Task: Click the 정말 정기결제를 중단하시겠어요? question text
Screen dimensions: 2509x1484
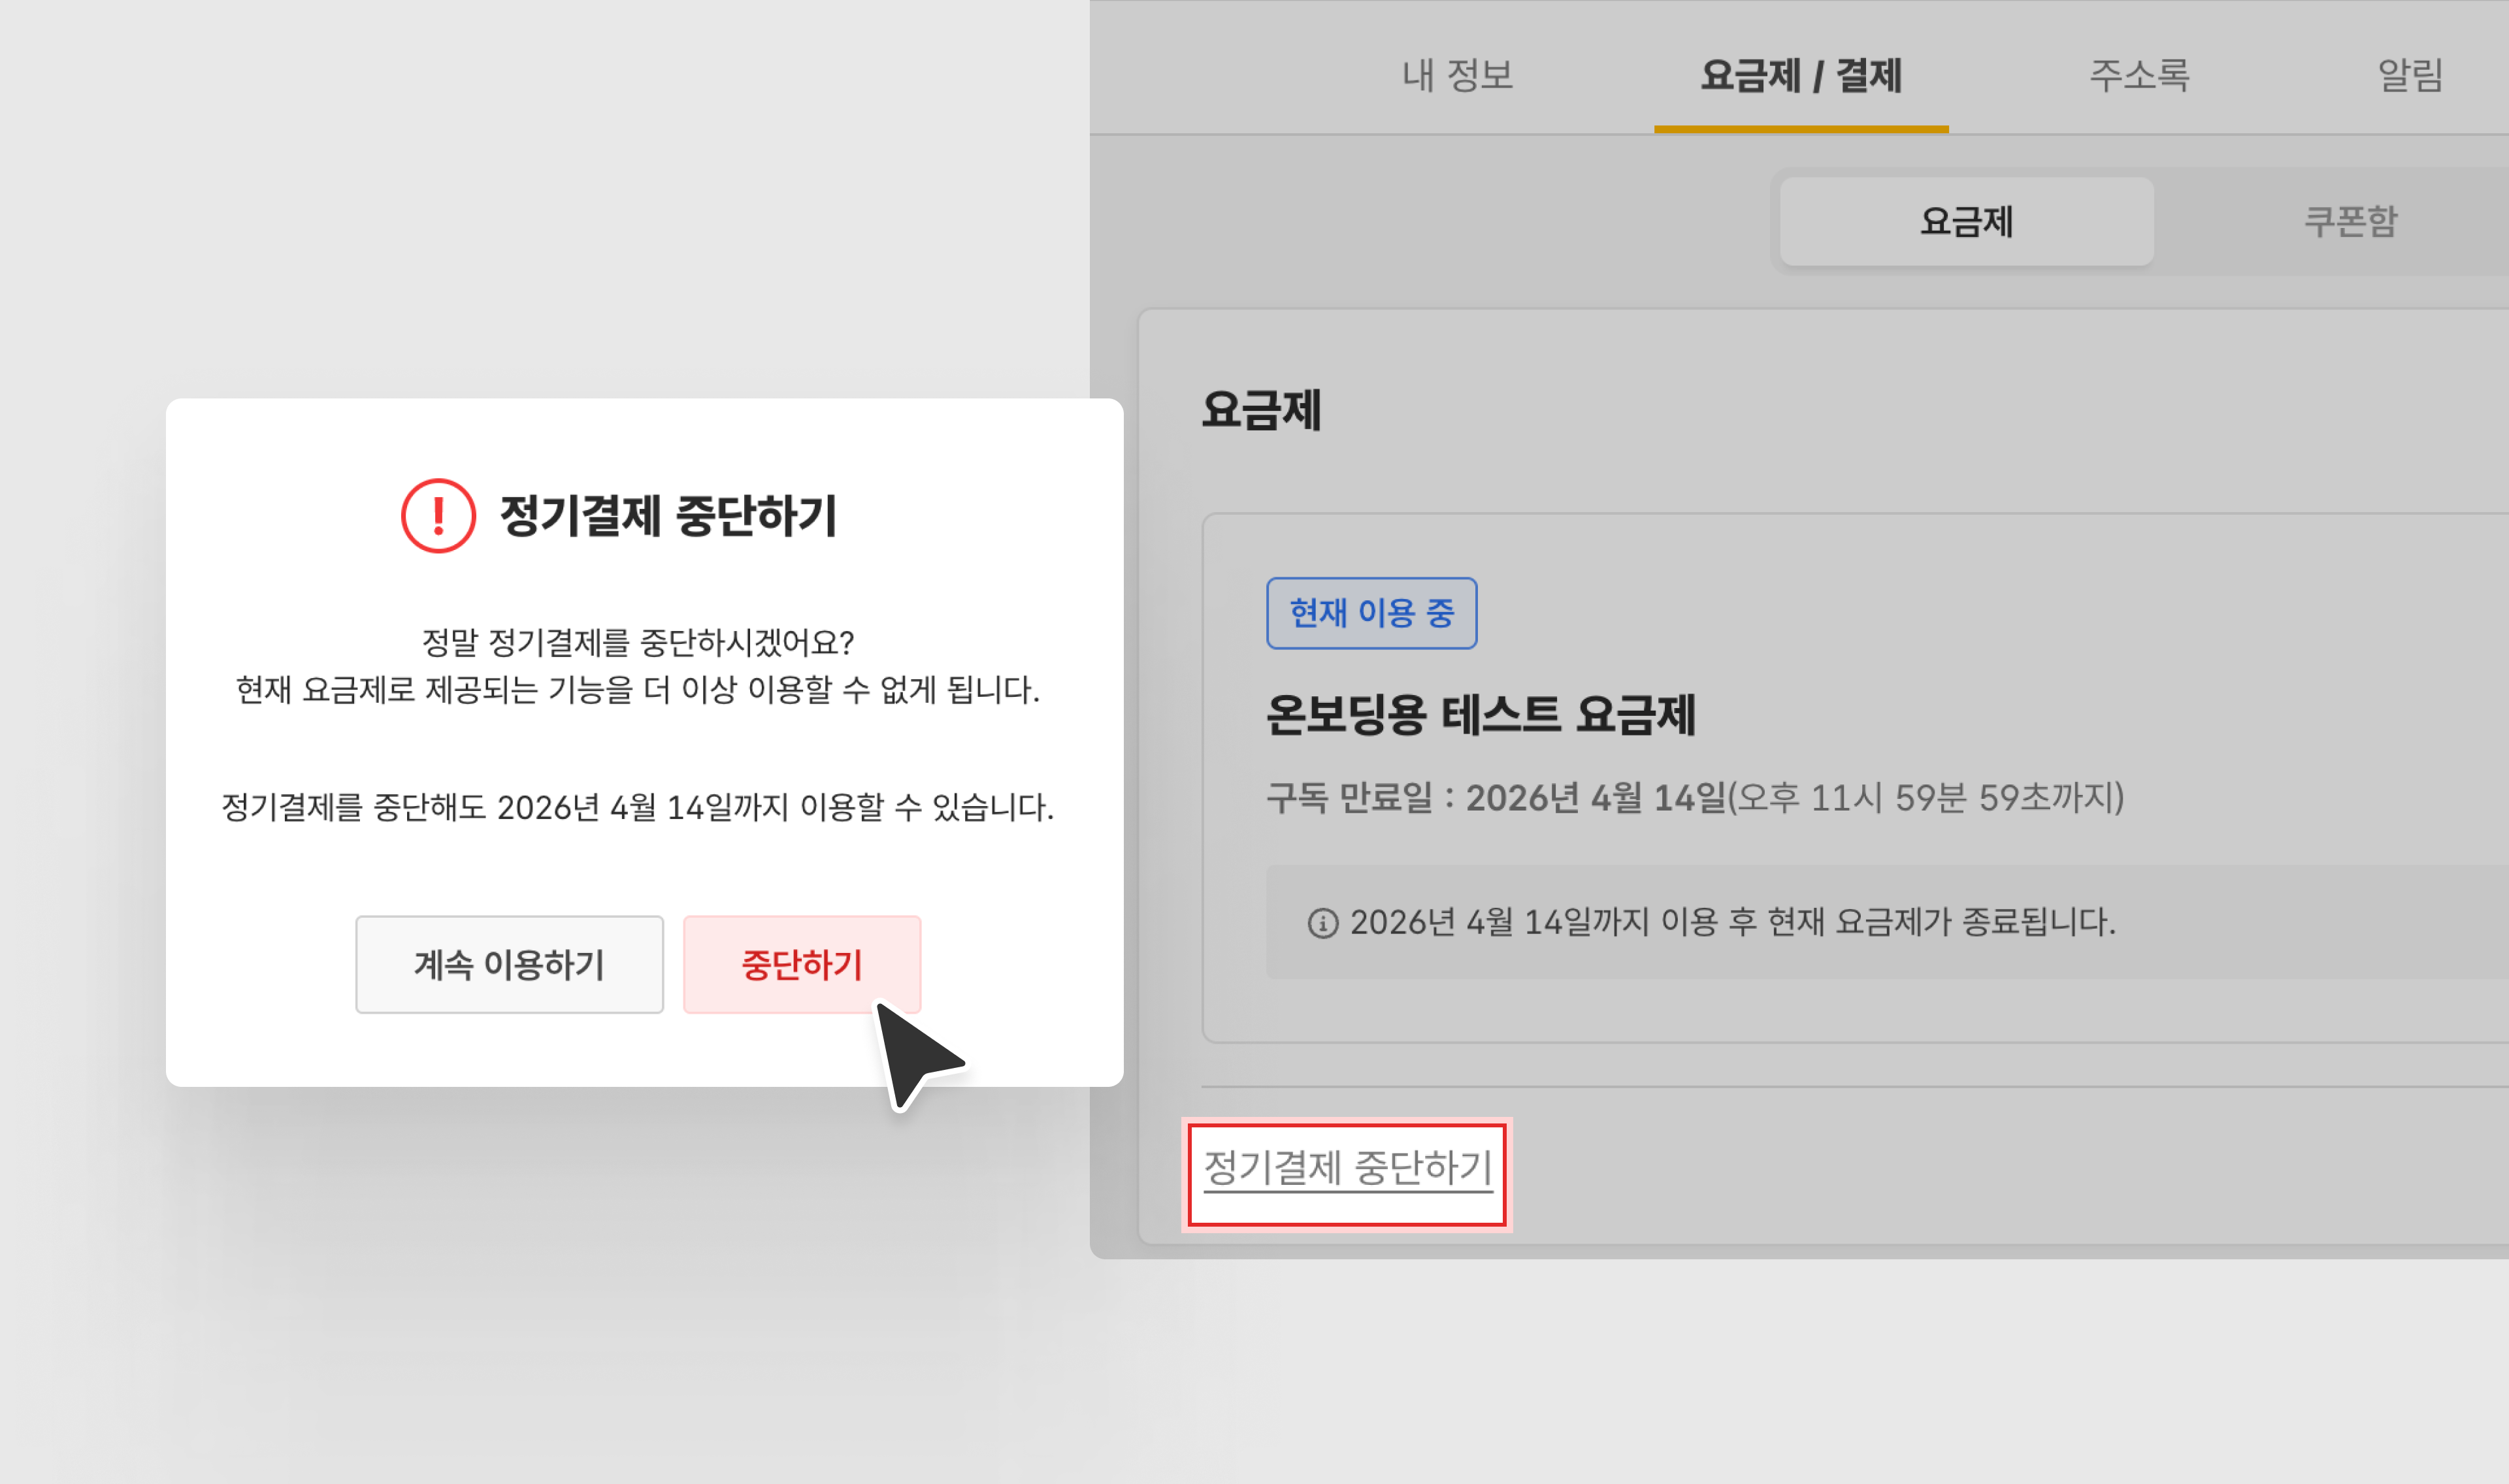Action: point(638,642)
